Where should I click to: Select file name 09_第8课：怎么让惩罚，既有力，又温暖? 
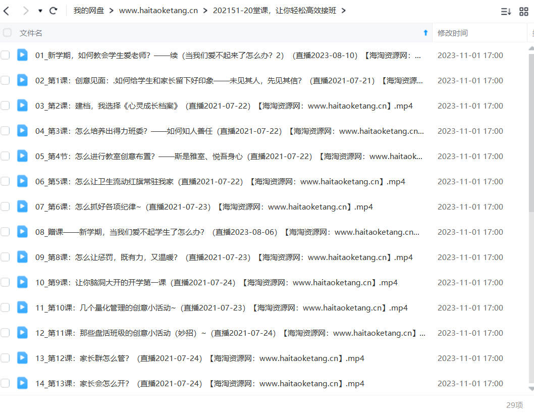[224, 257]
